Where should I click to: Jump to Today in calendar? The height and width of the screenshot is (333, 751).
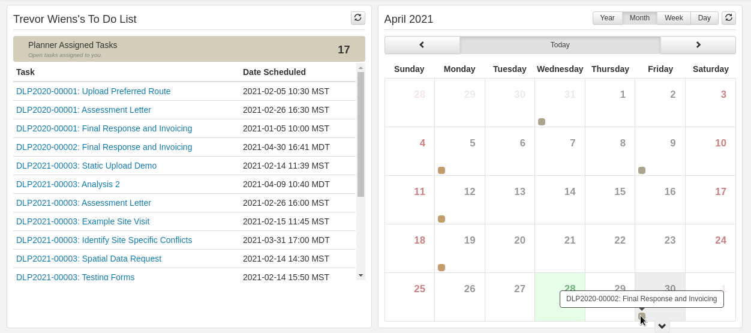point(560,45)
